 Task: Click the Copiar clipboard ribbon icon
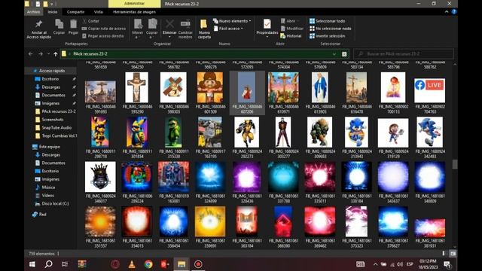point(59,24)
